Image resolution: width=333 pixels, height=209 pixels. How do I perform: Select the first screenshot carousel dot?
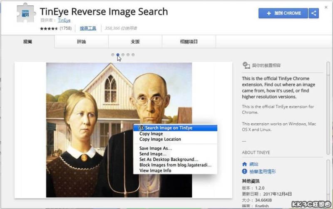coord(113,55)
